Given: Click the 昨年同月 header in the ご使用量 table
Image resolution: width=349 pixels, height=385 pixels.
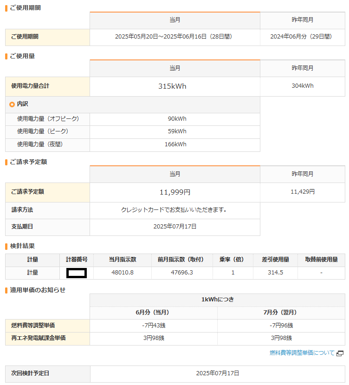Looking at the screenshot, I should click(x=303, y=68).
